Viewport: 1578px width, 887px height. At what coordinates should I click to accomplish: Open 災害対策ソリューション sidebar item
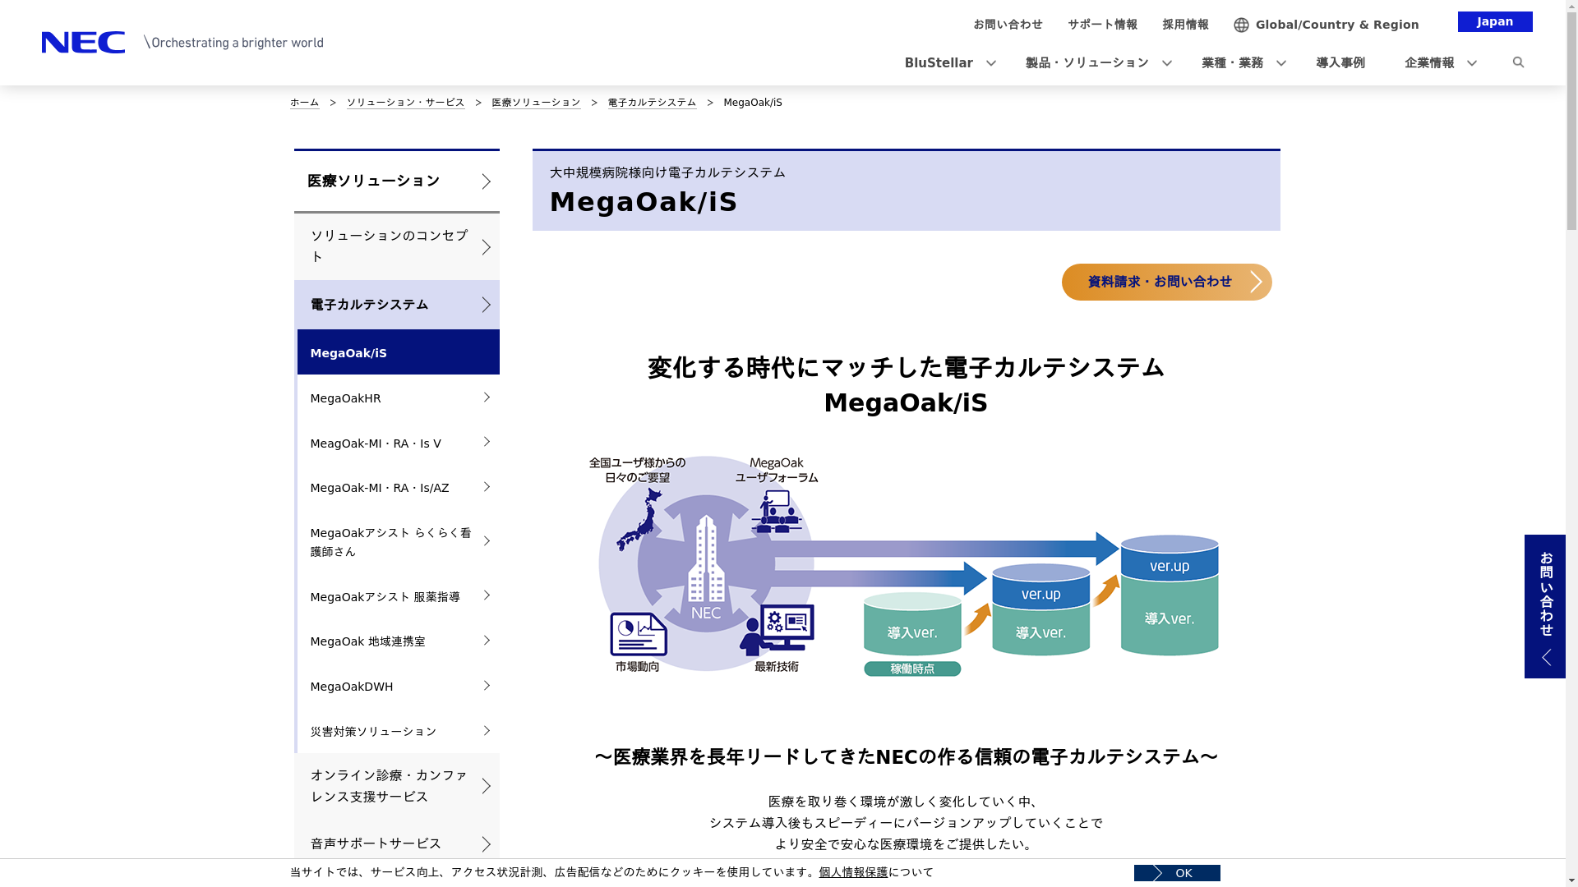[399, 731]
